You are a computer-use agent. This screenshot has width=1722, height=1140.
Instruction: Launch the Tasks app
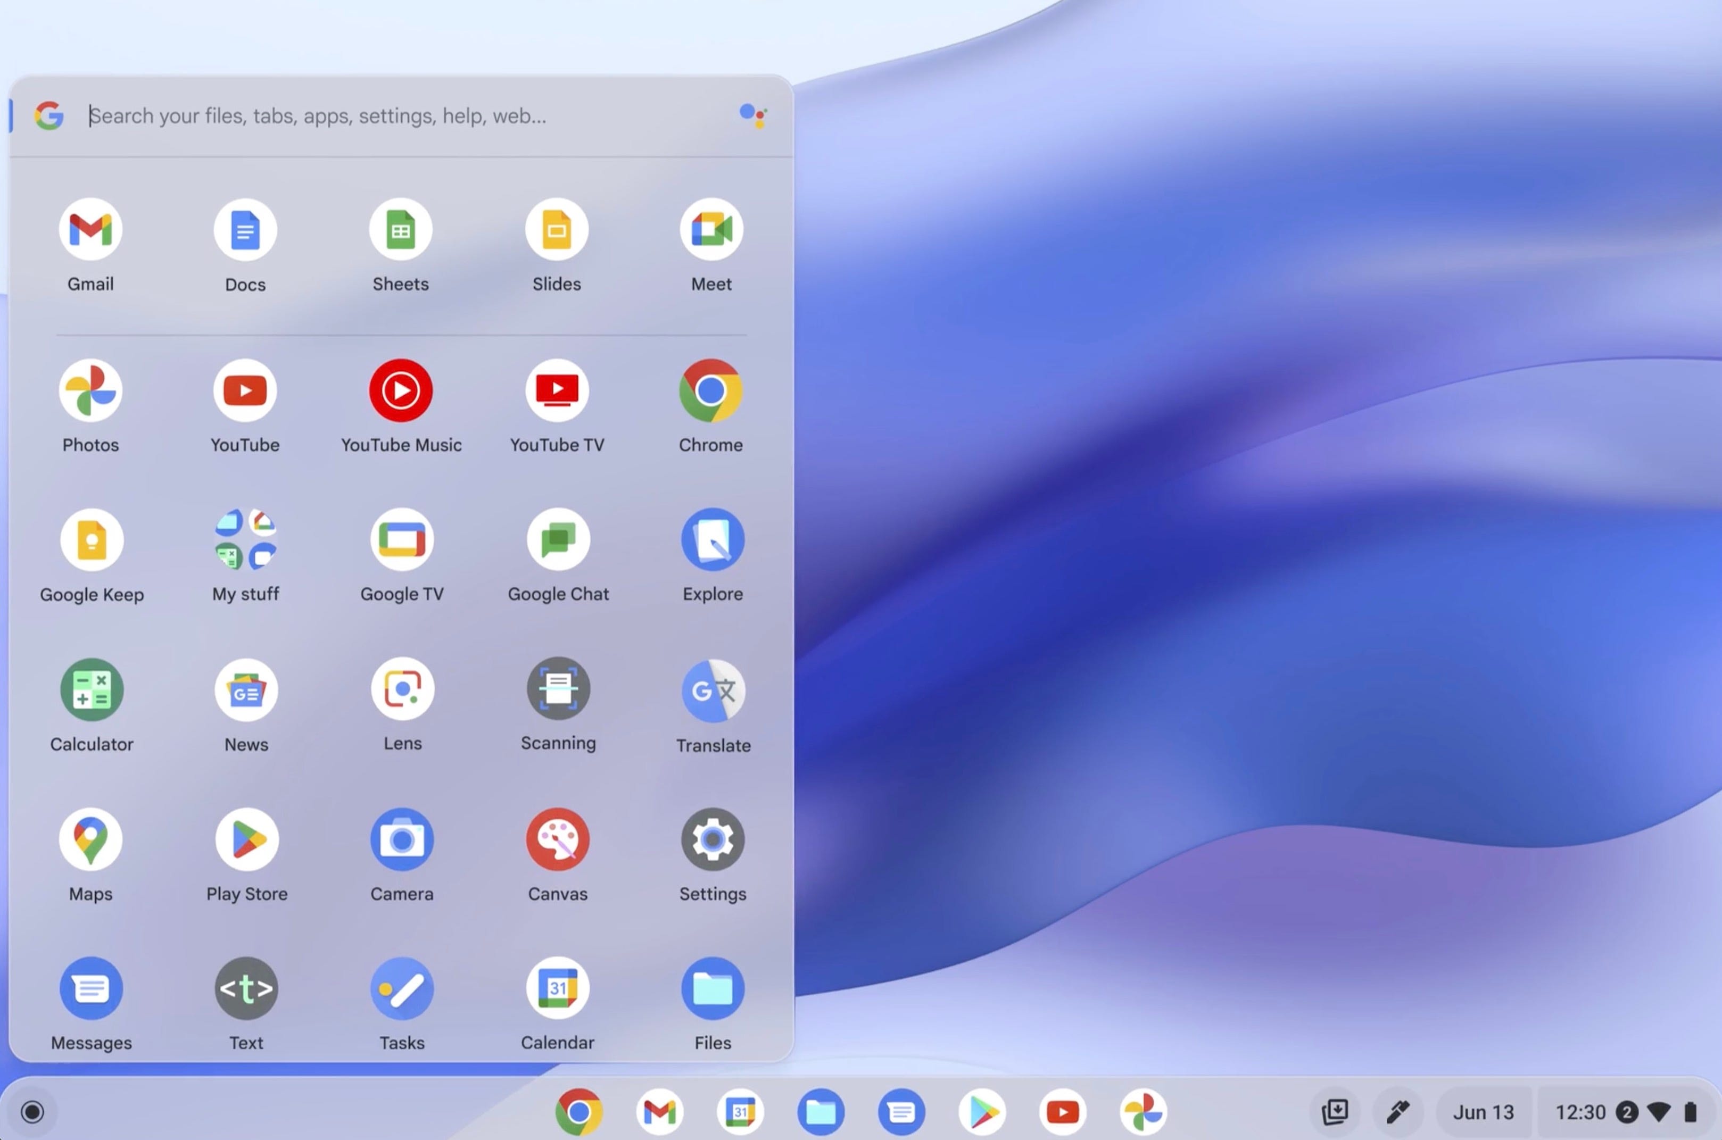(402, 989)
